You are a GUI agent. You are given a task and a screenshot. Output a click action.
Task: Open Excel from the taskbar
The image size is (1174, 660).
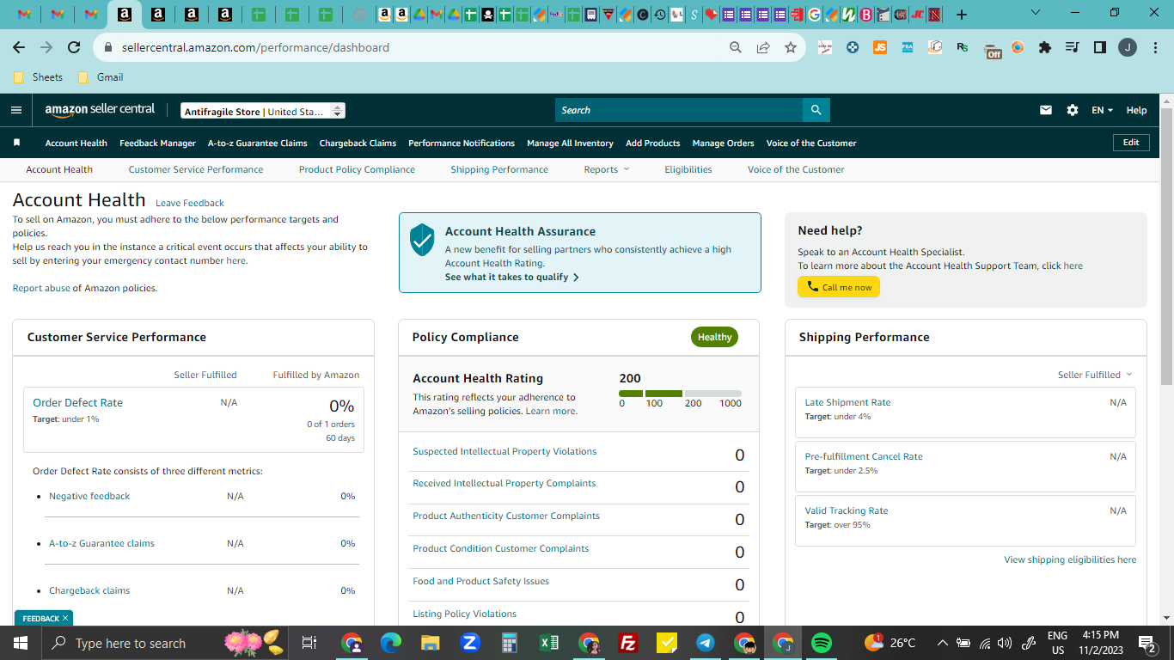click(x=549, y=643)
